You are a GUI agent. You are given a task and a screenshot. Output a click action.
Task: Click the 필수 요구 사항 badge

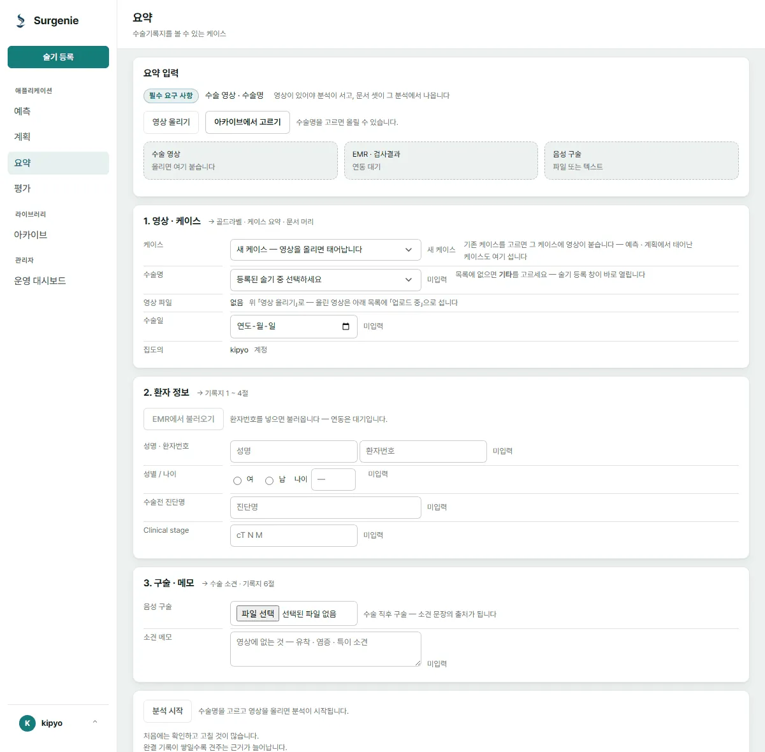[x=171, y=96]
